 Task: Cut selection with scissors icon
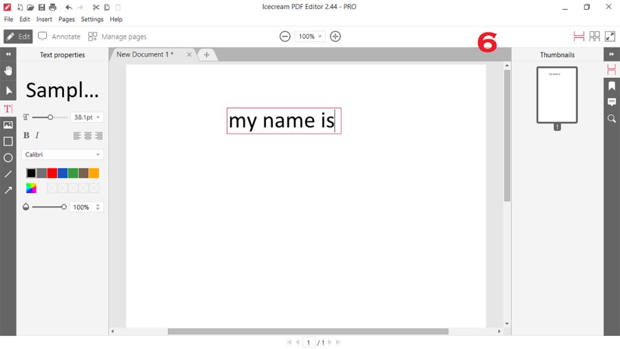(96, 7)
